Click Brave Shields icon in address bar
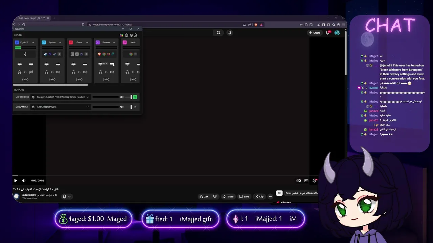The height and width of the screenshot is (243, 433). click(x=256, y=25)
